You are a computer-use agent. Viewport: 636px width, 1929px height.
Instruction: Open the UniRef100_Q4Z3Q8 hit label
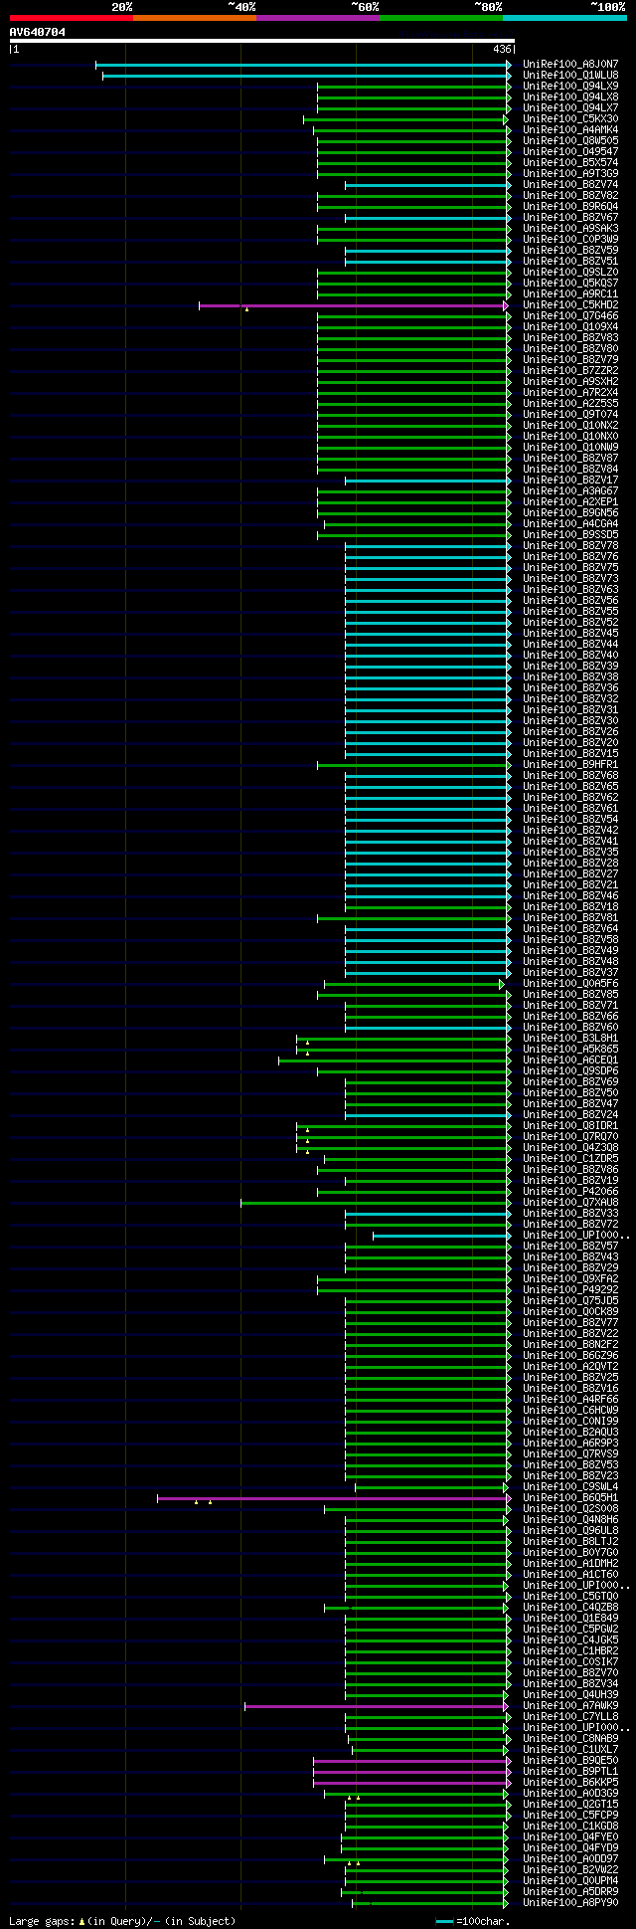coord(570,1148)
